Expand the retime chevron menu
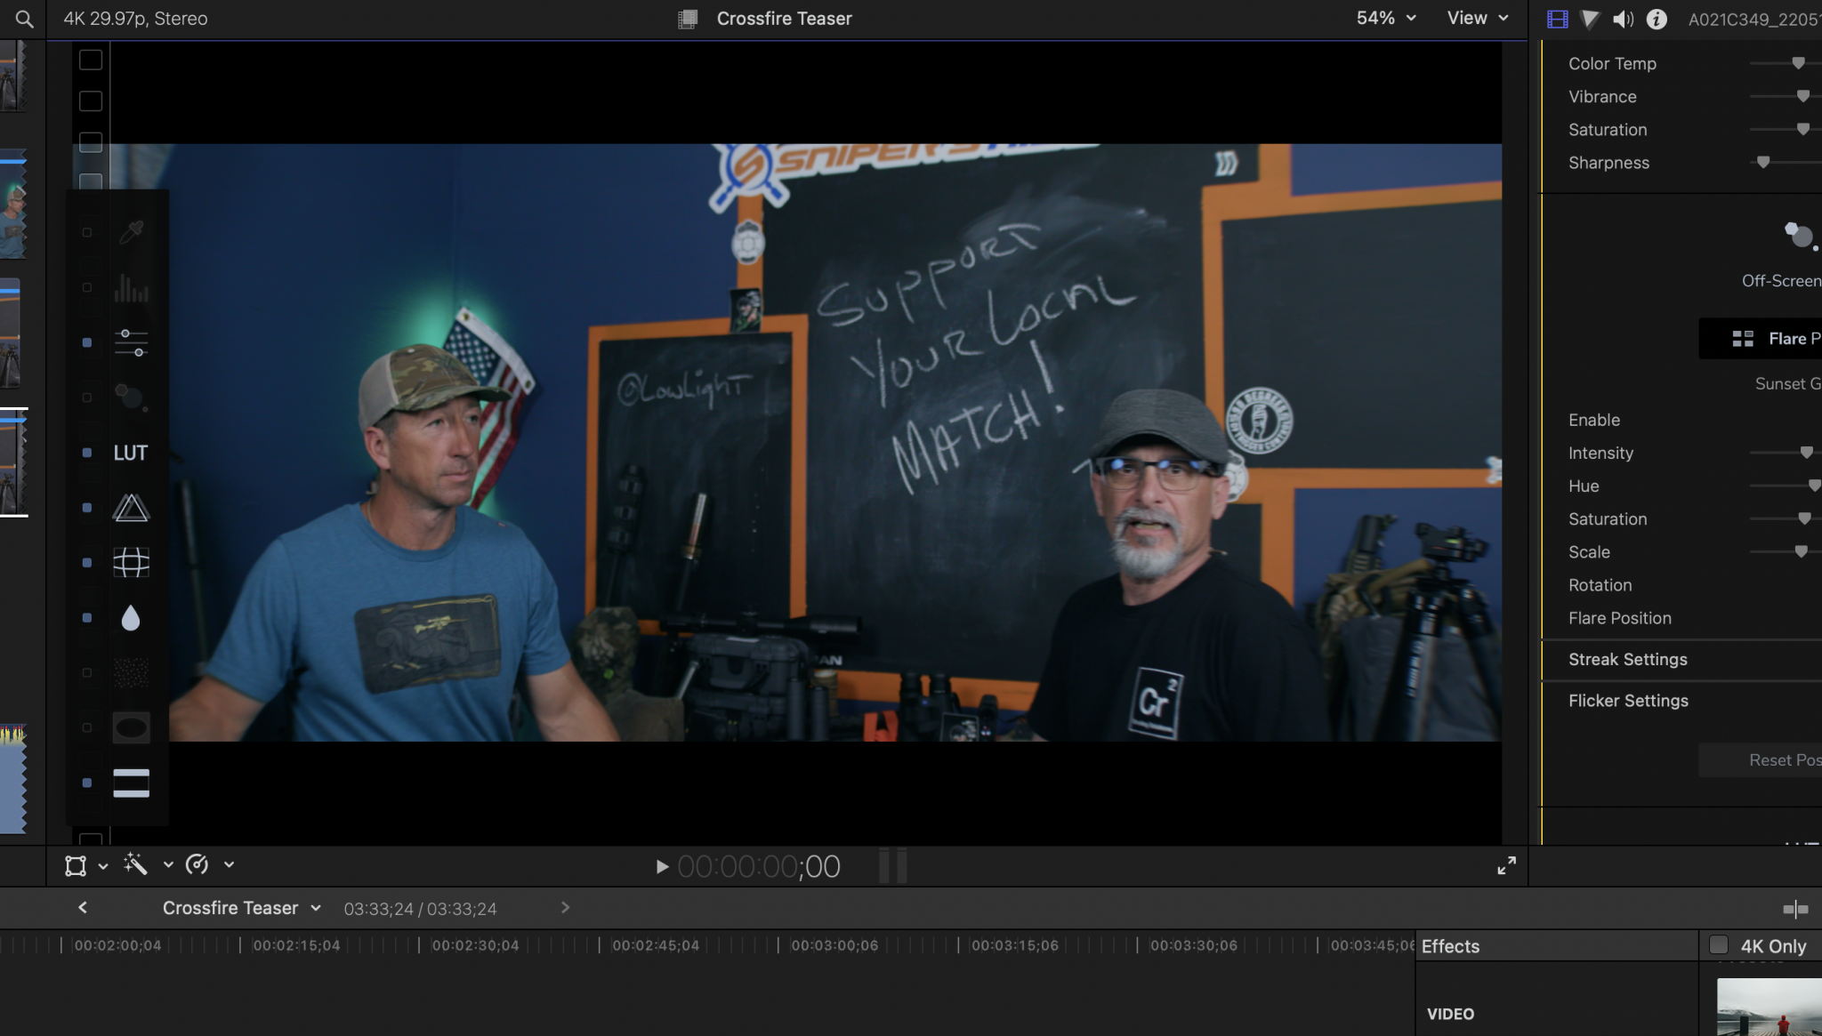This screenshot has width=1822, height=1036. [229, 864]
